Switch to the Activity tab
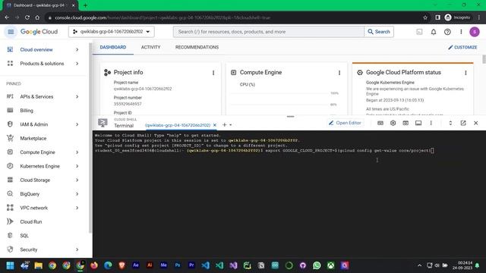Viewport: 486px width, 273px height. (150, 47)
